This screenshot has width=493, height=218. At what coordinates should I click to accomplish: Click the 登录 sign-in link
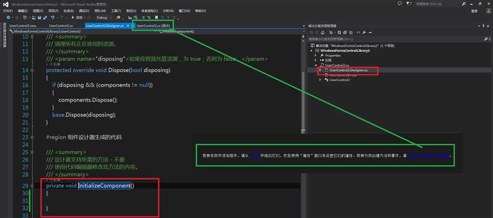click(x=474, y=11)
